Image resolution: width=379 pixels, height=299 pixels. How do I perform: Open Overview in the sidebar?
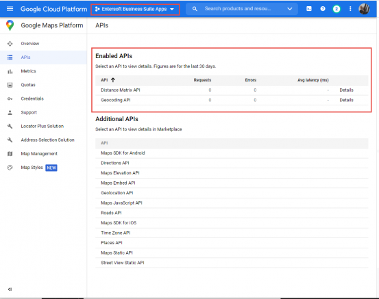coord(43,44)
